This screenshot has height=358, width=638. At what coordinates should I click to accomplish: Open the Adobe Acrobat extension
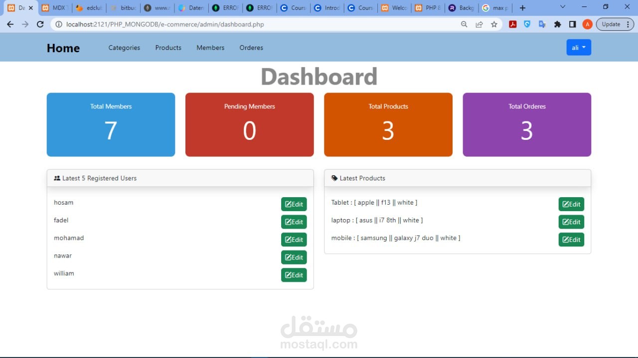(x=512, y=24)
